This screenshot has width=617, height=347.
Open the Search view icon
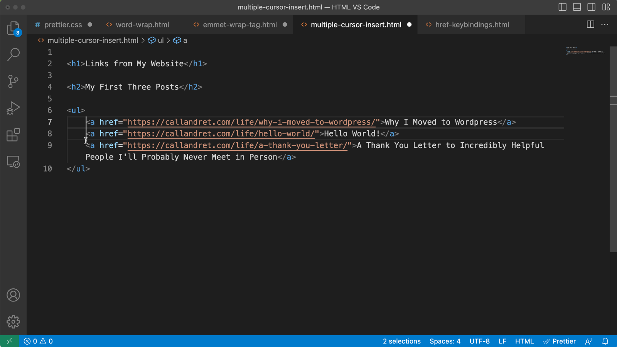tap(13, 54)
